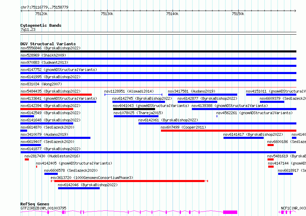Image resolution: width=306 pixels, height=216 pixels.
Task: Click the chr7:75116779..75158779 coordinates text
Action: pos(44,7)
